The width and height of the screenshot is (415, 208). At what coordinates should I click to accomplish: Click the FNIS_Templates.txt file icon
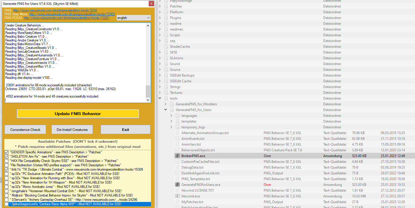tap(177, 179)
